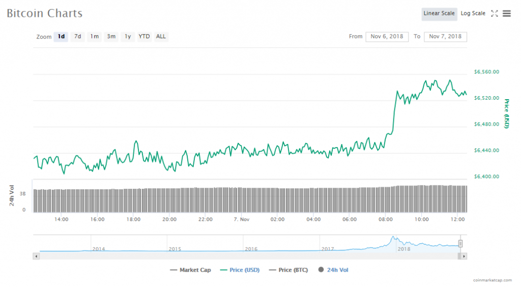Open the chart hamburger menu

[x=507, y=14]
